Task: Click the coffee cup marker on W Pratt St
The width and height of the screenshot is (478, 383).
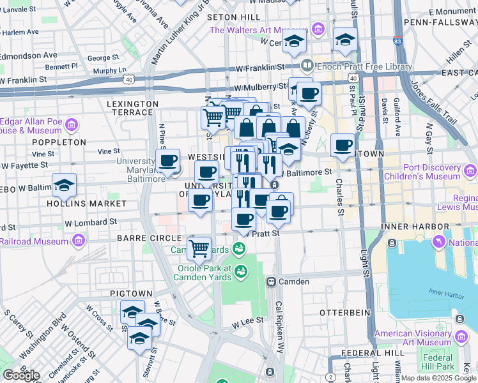Action: click(243, 220)
